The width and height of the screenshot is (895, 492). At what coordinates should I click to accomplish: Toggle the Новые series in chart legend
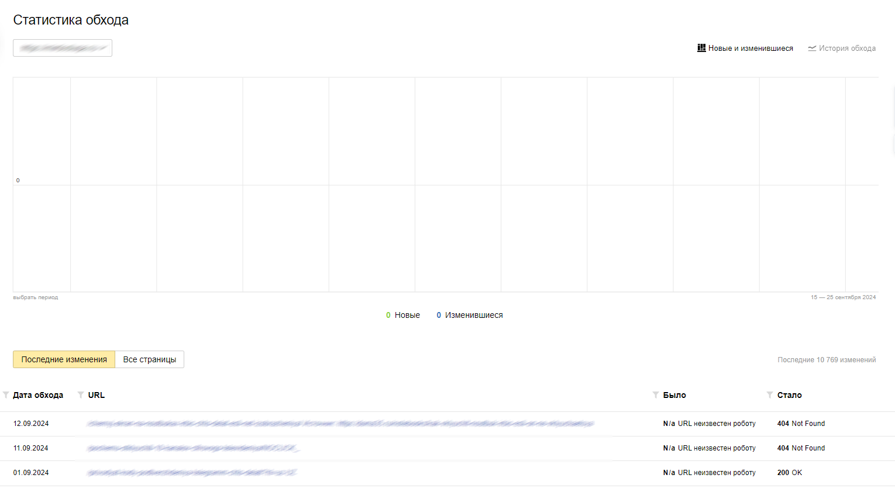point(403,315)
